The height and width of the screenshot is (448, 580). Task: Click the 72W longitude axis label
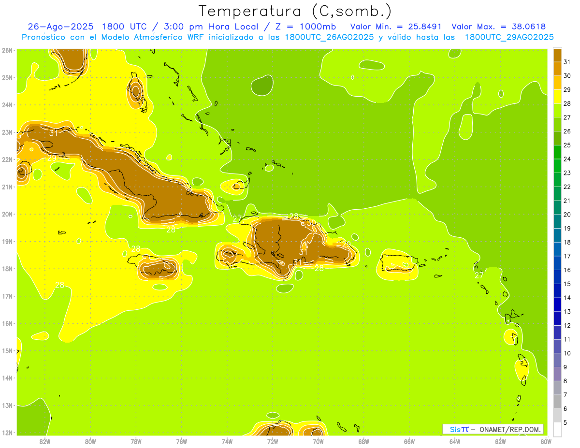pyautogui.click(x=273, y=442)
